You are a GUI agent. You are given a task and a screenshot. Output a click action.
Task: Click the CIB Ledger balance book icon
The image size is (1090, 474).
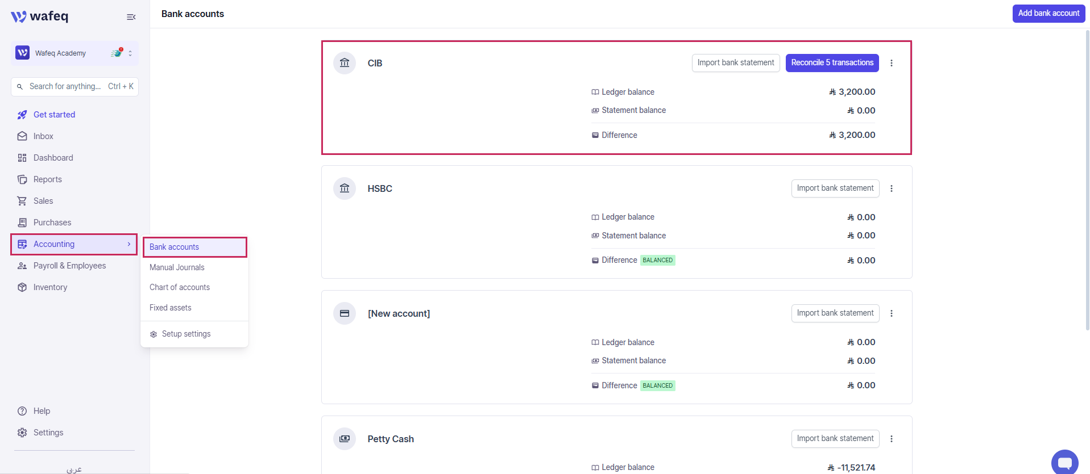coord(595,92)
